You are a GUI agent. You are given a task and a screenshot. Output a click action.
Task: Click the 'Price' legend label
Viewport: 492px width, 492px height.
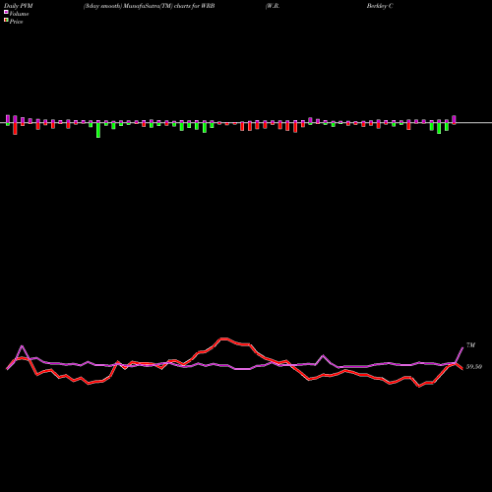16,22
